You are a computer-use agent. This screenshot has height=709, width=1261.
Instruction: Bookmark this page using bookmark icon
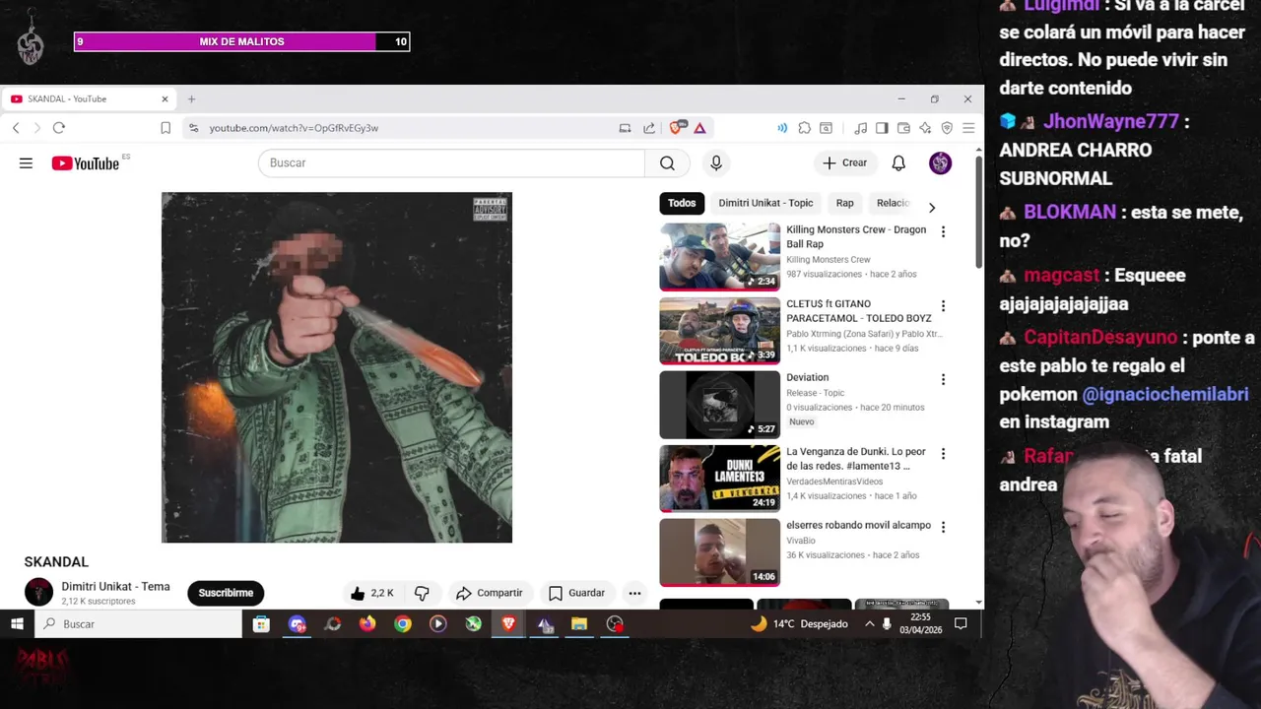coord(166,128)
